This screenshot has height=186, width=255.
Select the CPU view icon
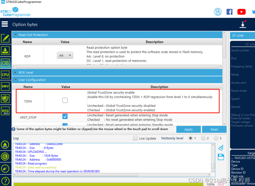click(5, 75)
